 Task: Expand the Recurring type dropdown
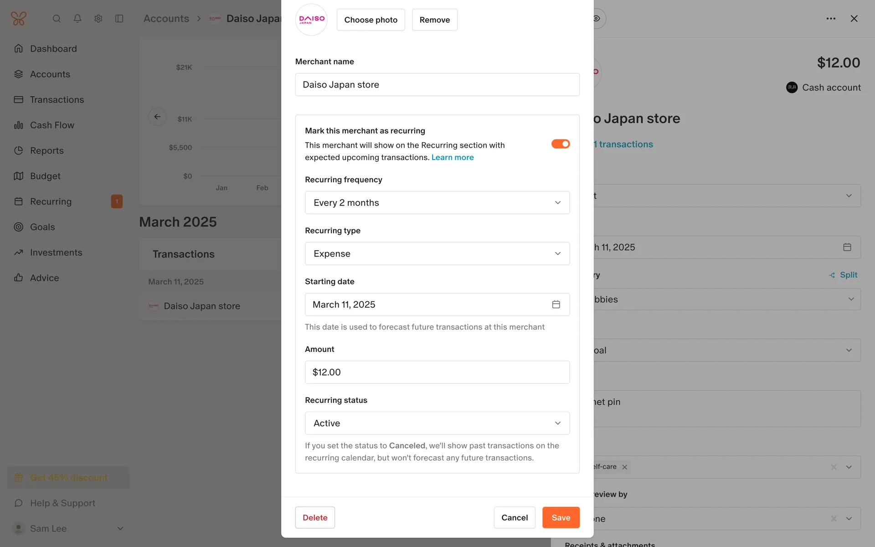[x=437, y=254]
